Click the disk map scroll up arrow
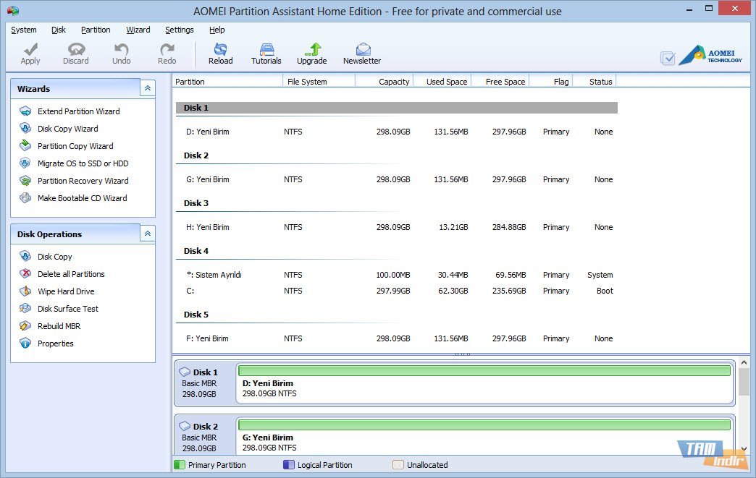Viewport: 756px width, 478px height. click(x=744, y=362)
